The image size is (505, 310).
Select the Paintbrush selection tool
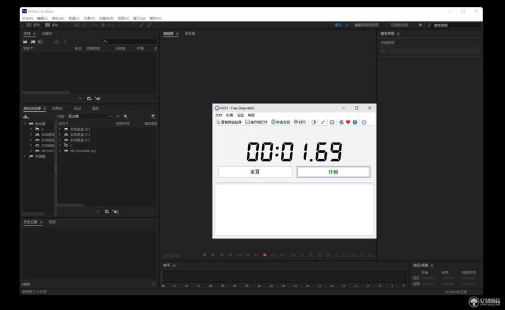coord(141,25)
